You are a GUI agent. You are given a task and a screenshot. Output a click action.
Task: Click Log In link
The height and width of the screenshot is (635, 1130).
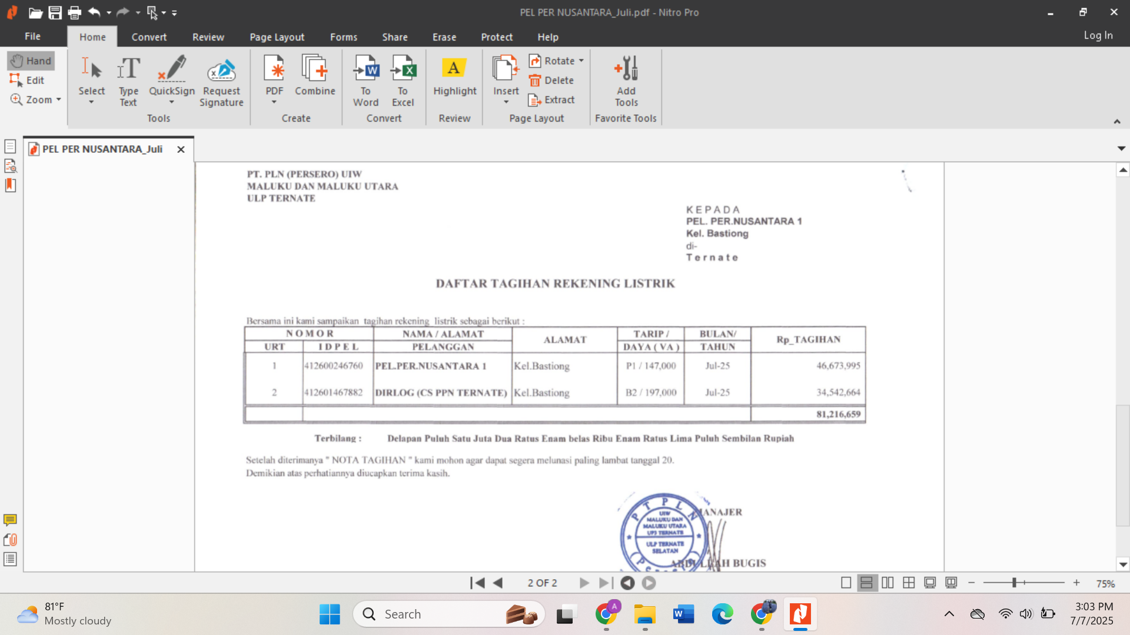[x=1098, y=35]
